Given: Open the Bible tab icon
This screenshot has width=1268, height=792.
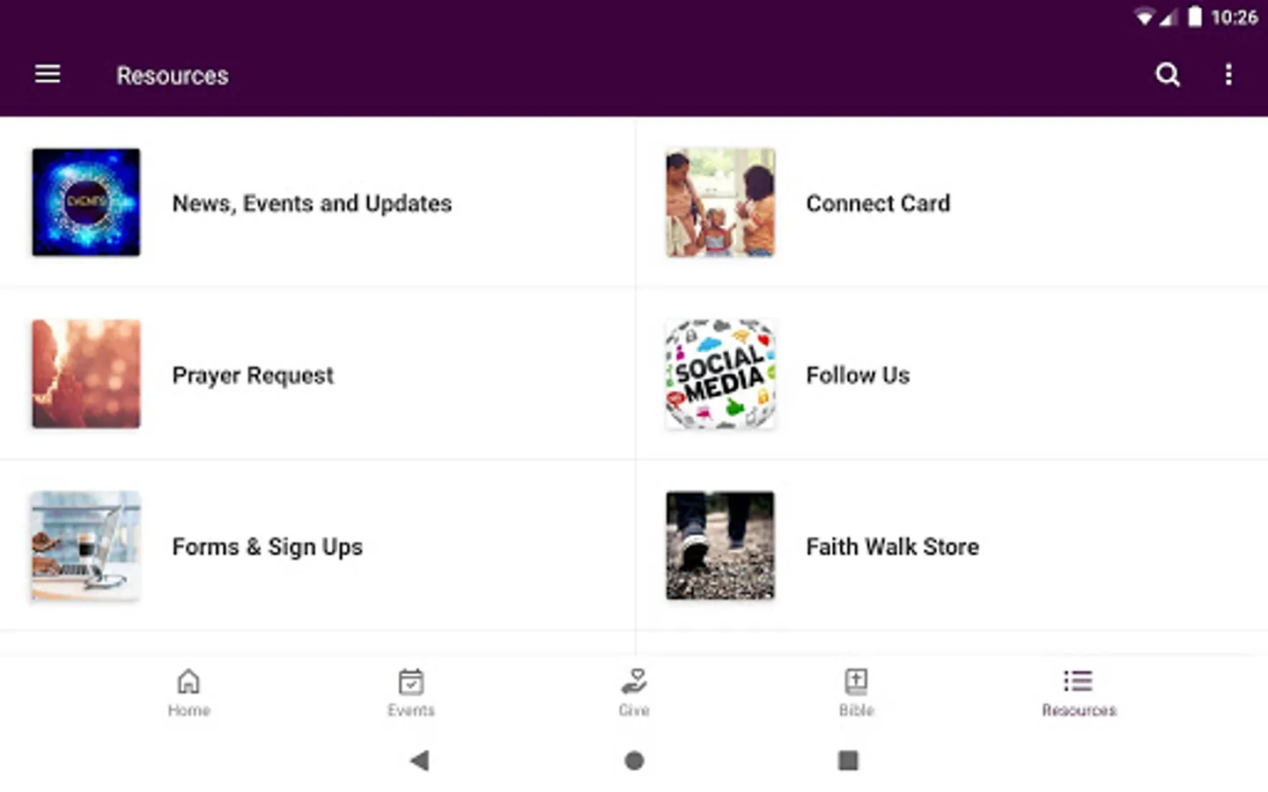Looking at the screenshot, I should pos(856,682).
